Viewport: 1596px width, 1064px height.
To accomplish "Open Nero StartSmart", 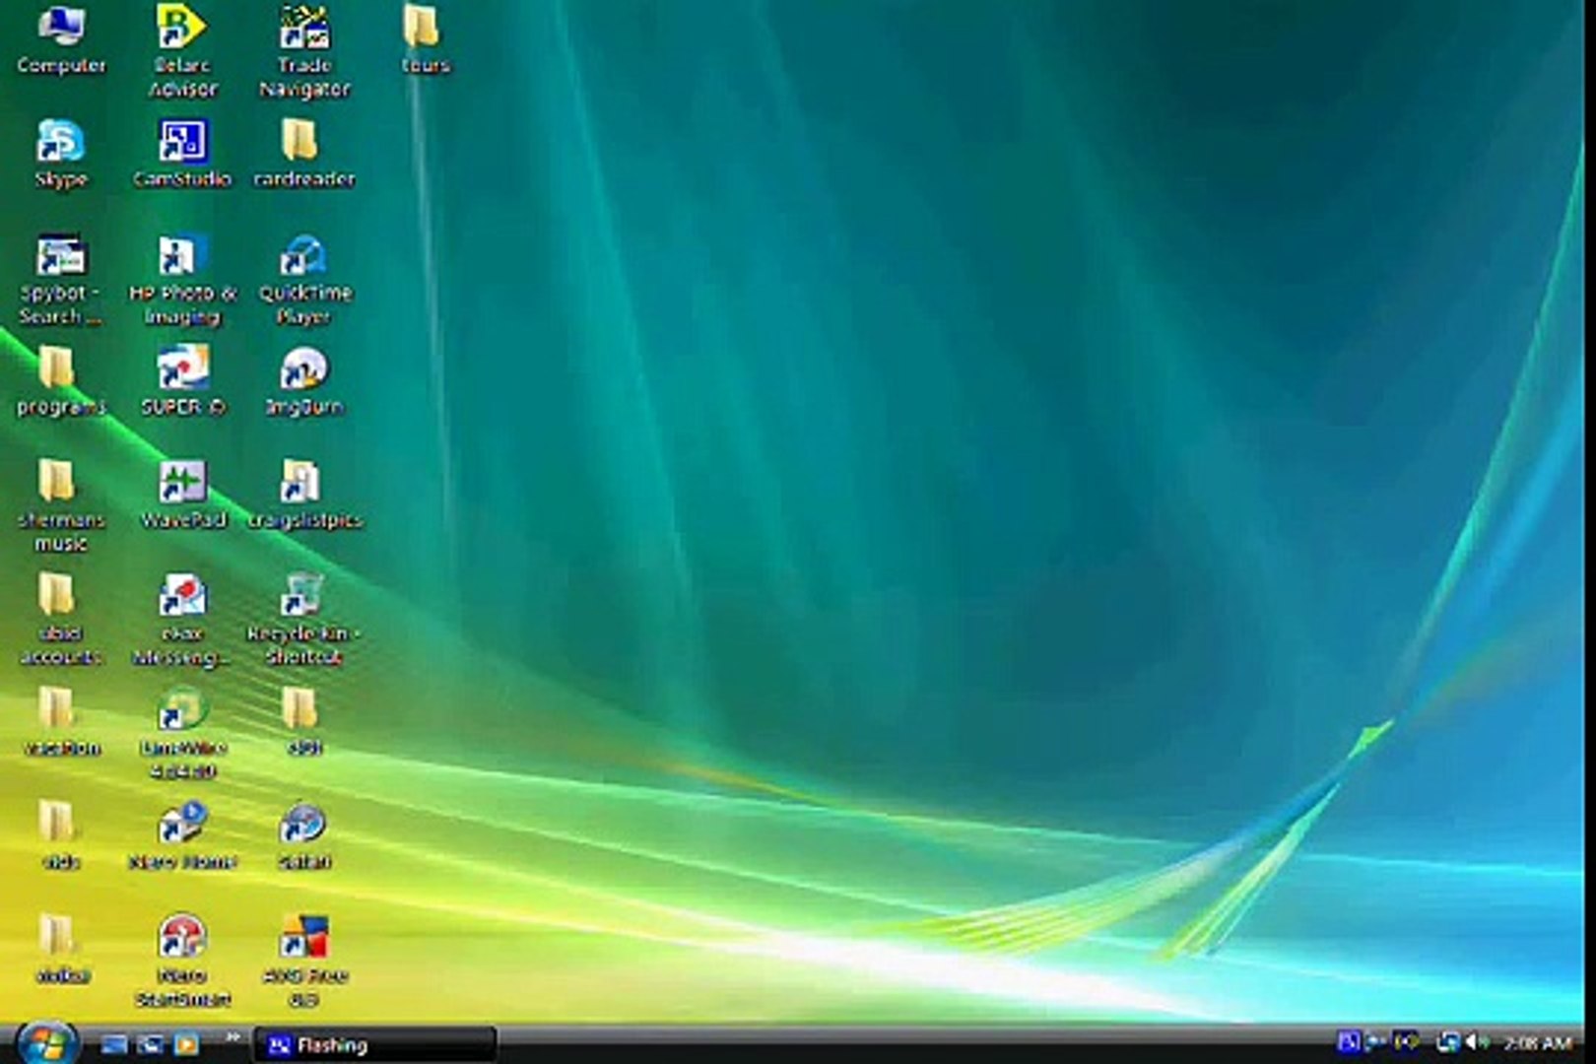I will click(x=182, y=936).
